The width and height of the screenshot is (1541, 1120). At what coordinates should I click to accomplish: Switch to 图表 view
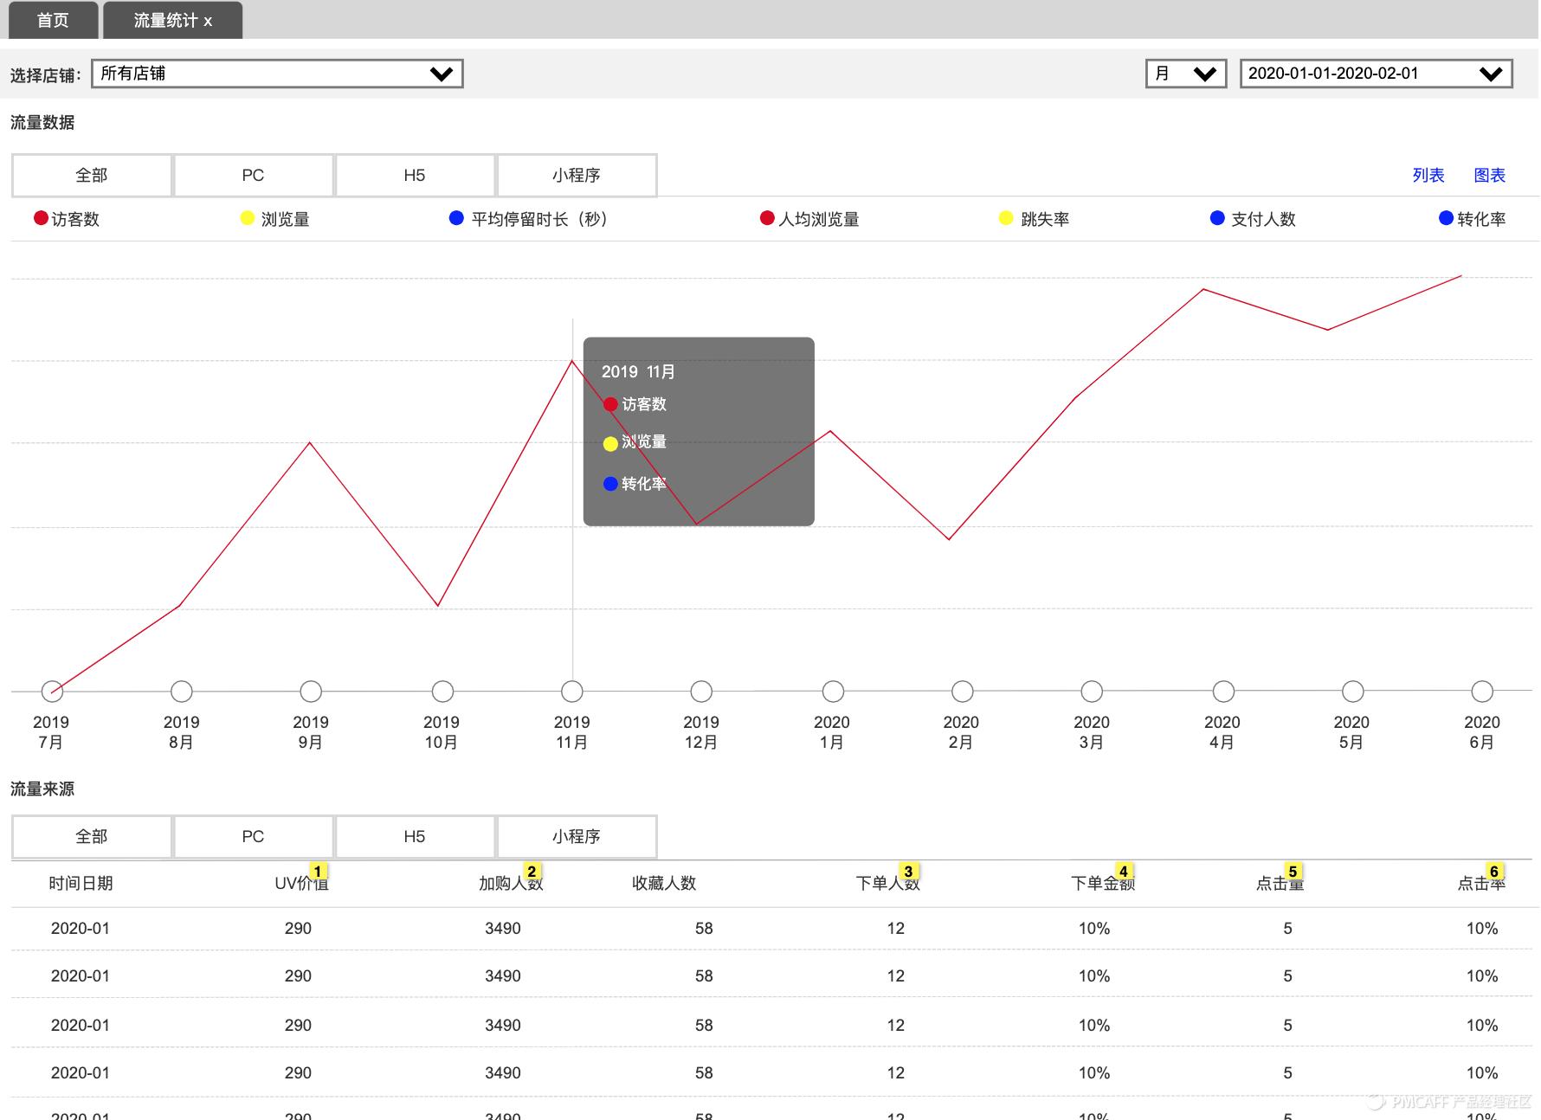[1489, 176]
